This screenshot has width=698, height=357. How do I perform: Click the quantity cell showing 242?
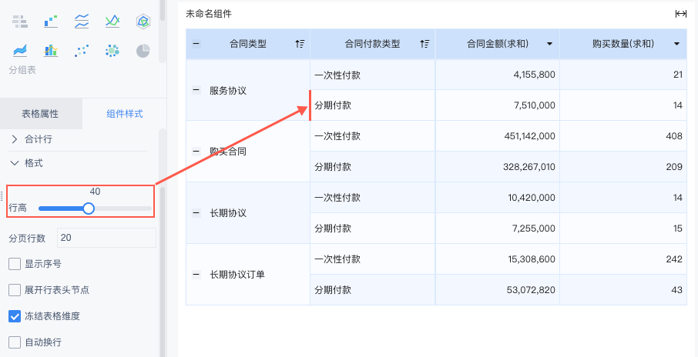[x=623, y=259]
